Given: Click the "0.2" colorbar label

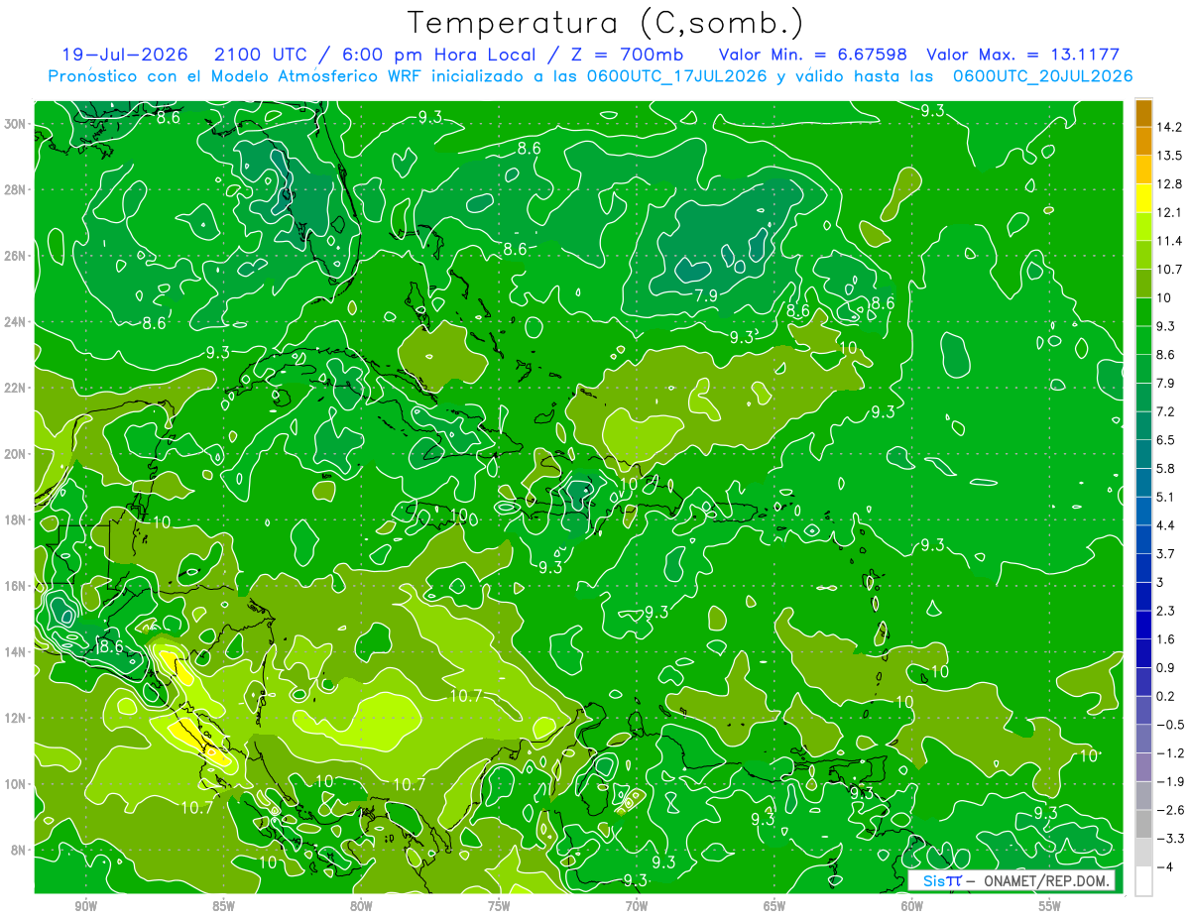Looking at the screenshot, I should 1166,697.
